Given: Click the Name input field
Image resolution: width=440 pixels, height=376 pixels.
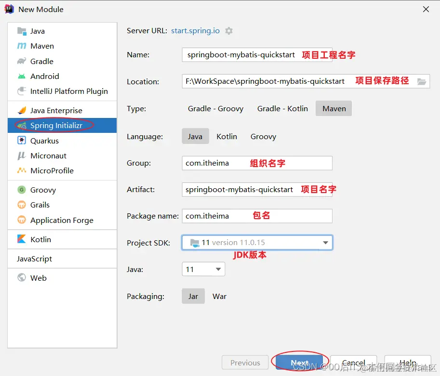Looking at the screenshot, I should tap(257, 55).
